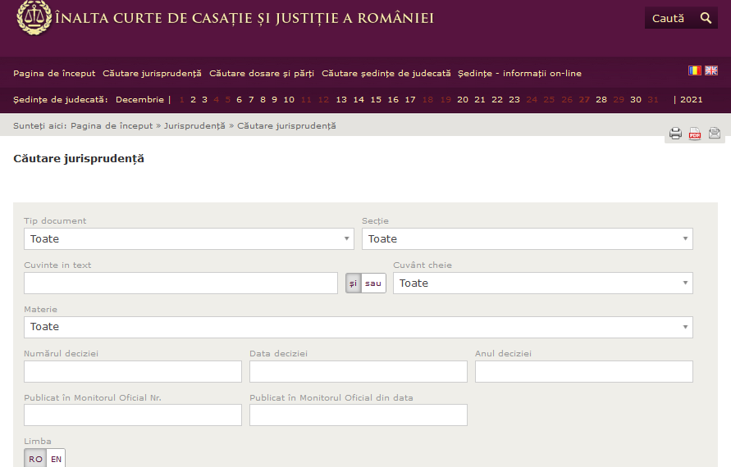Viewport: 731px width, 467px height.
Task: Open Pagina de început menu item
Action: coord(54,74)
